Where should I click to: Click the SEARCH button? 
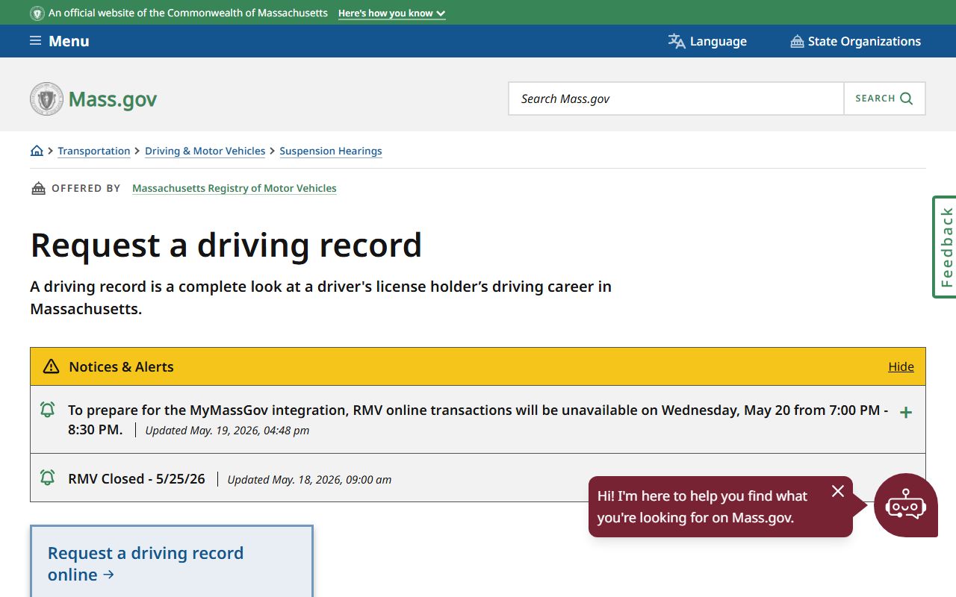click(x=884, y=99)
